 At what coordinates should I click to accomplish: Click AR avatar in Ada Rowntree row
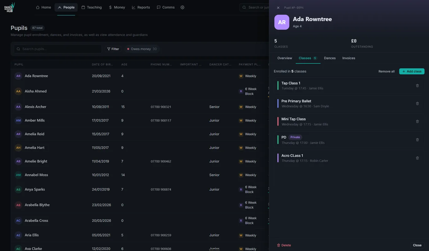[x=18, y=76]
